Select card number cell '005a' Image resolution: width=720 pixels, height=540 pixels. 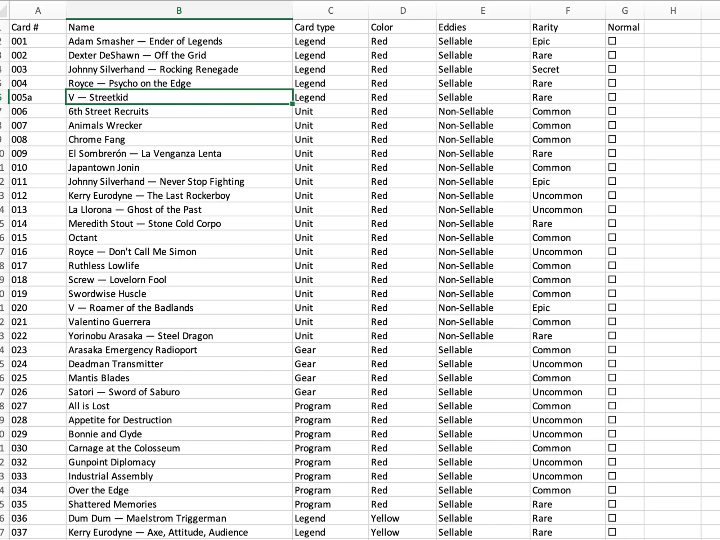pos(38,97)
